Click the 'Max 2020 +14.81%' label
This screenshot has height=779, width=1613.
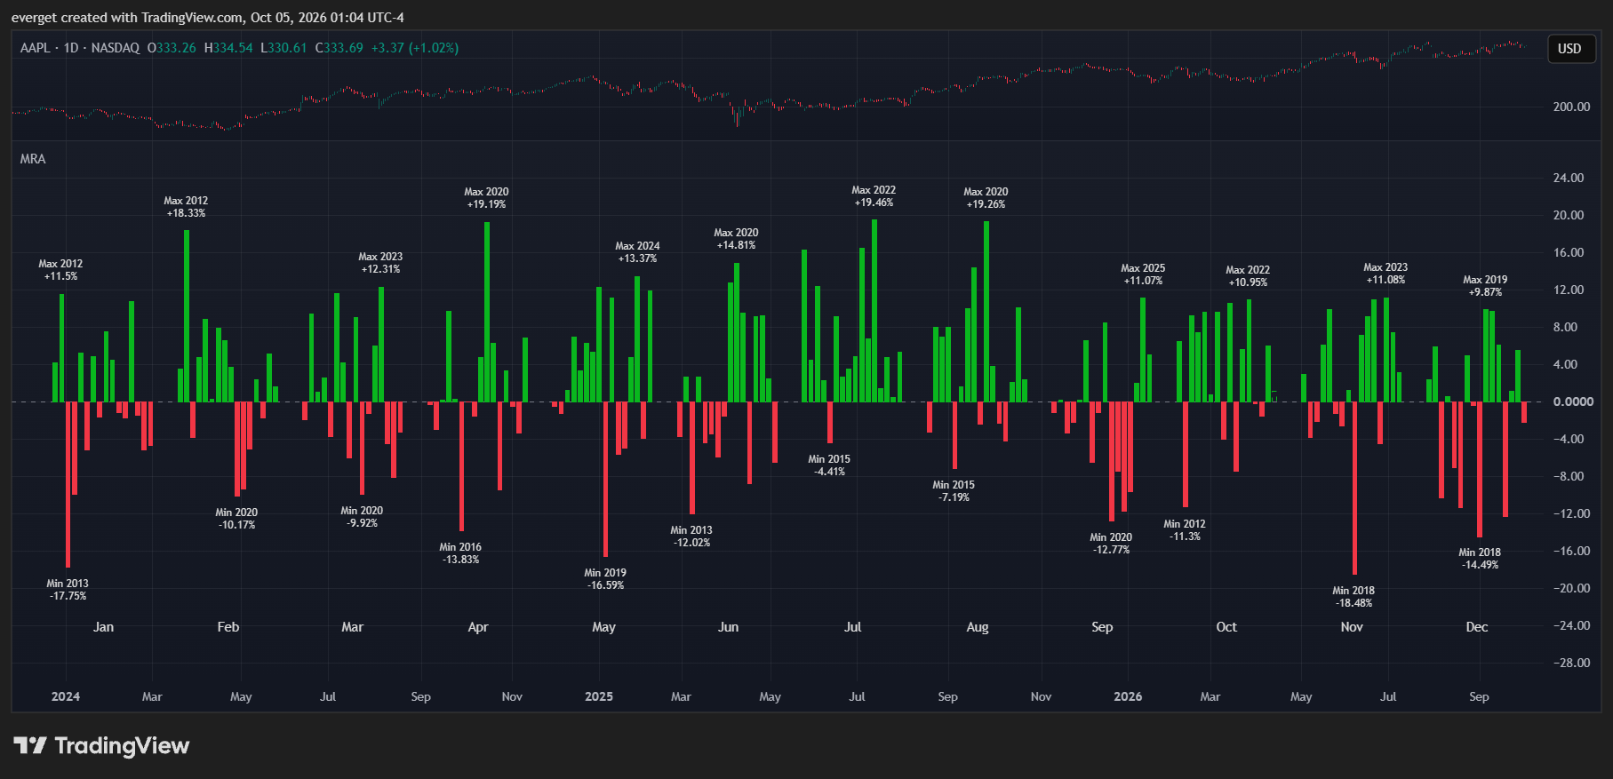coord(736,239)
